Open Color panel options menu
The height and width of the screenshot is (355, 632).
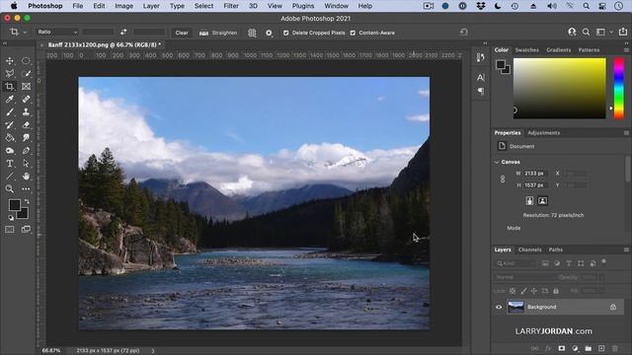click(626, 50)
